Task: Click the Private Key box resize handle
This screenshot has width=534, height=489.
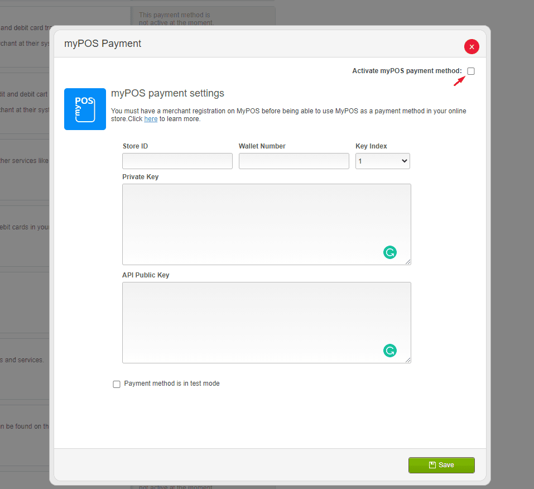Action: click(x=408, y=262)
